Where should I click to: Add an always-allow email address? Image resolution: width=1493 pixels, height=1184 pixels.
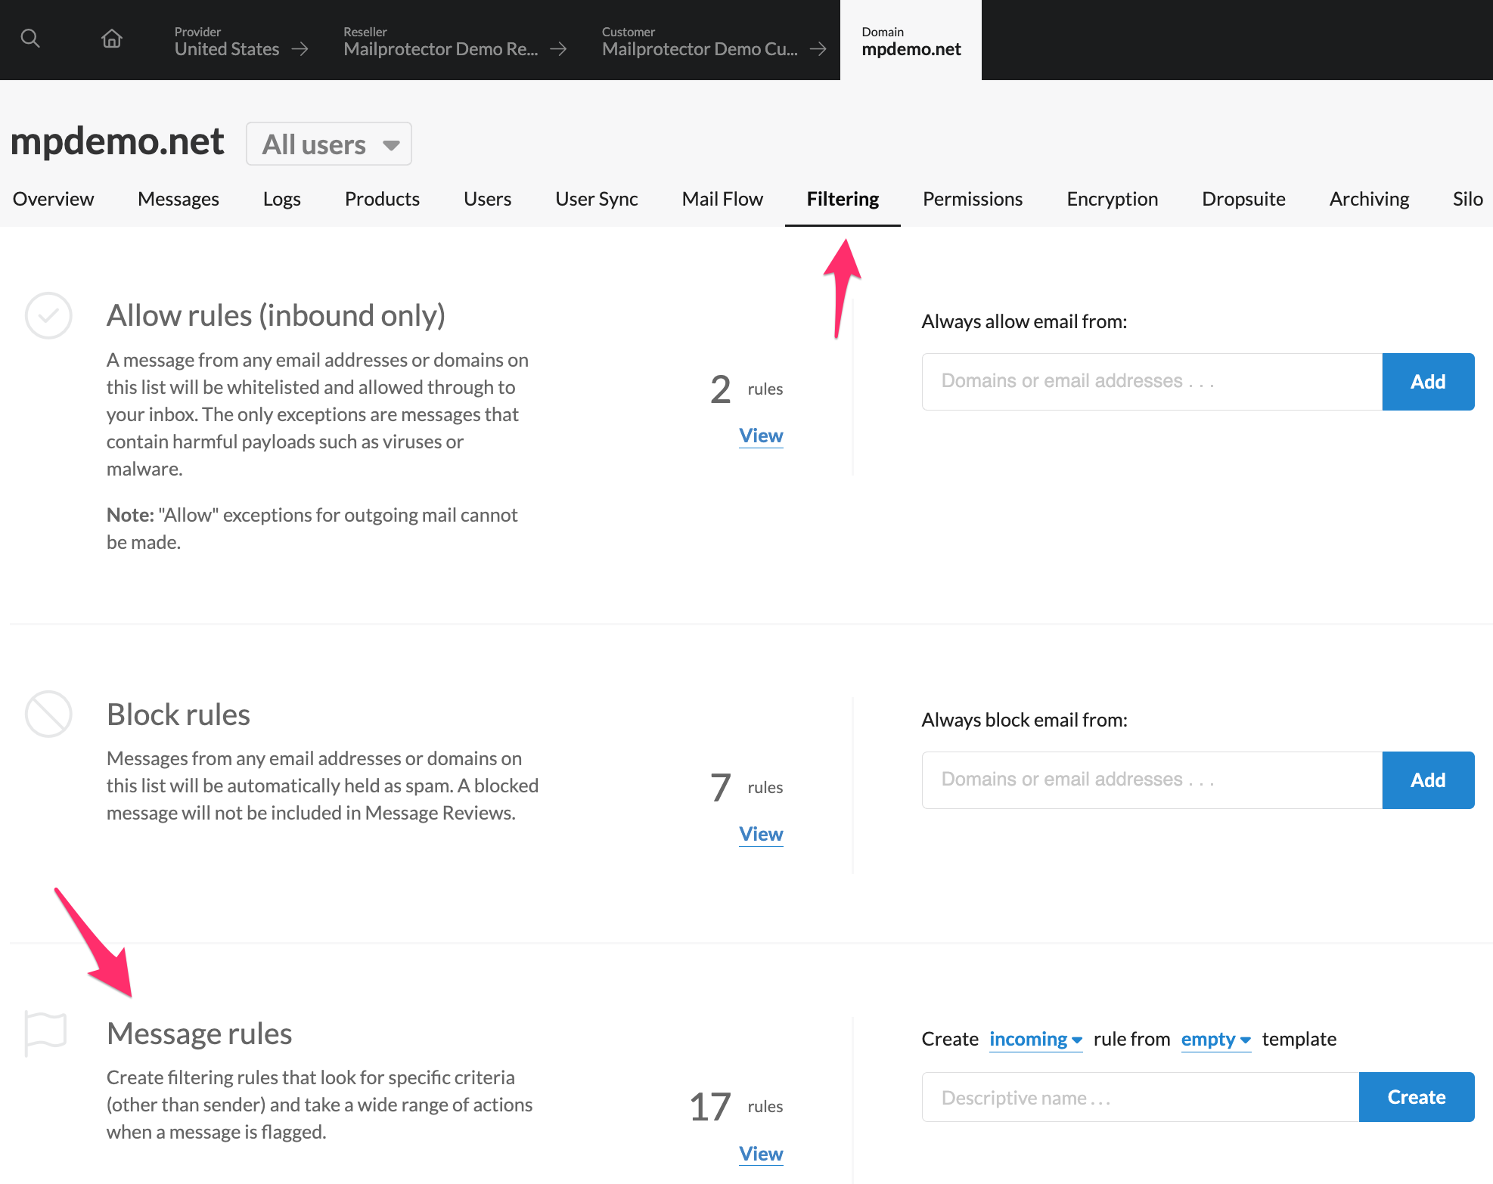coord(1428,382)
